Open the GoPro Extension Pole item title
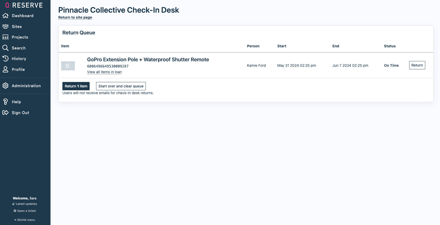 pos(148,59)
